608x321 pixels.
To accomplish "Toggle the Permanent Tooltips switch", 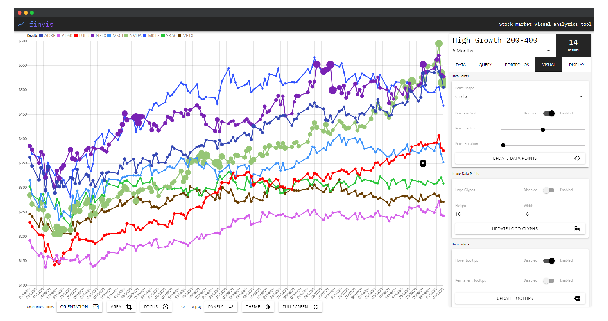I will pyautogui.click(x=549, y=281).
